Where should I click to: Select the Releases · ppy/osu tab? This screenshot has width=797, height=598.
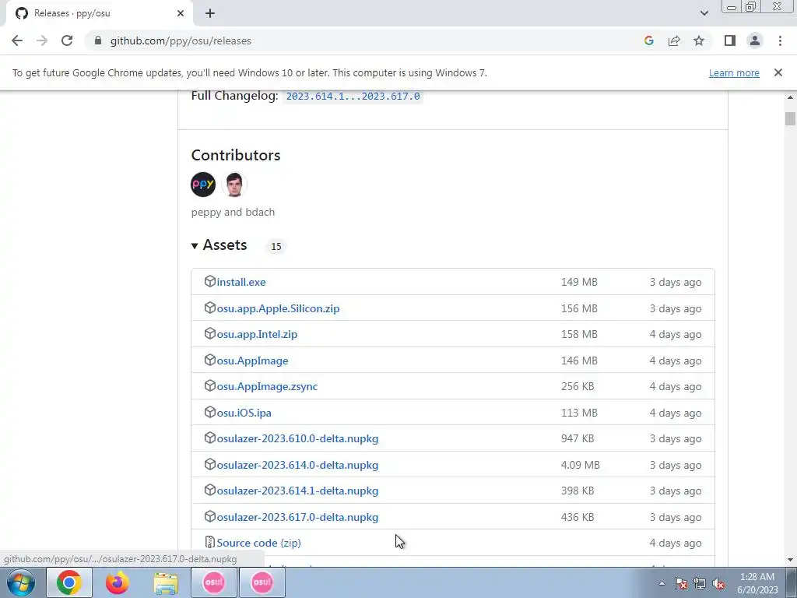99,13
